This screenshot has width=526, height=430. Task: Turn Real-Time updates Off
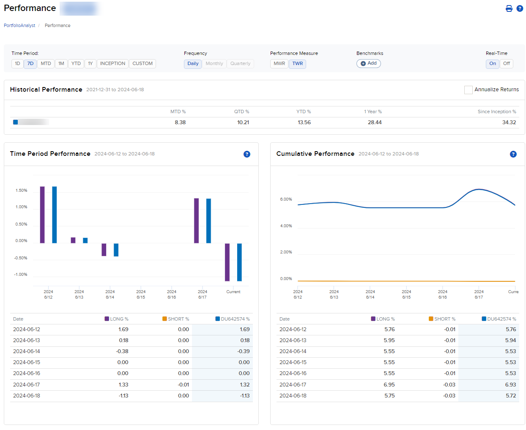506,63
